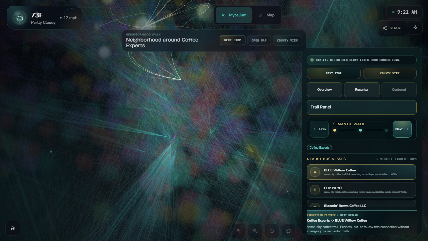This screenshot has width=428, height=241.
Task: Open the BLUE Willow Coffee business card
Action: point(361,172)
